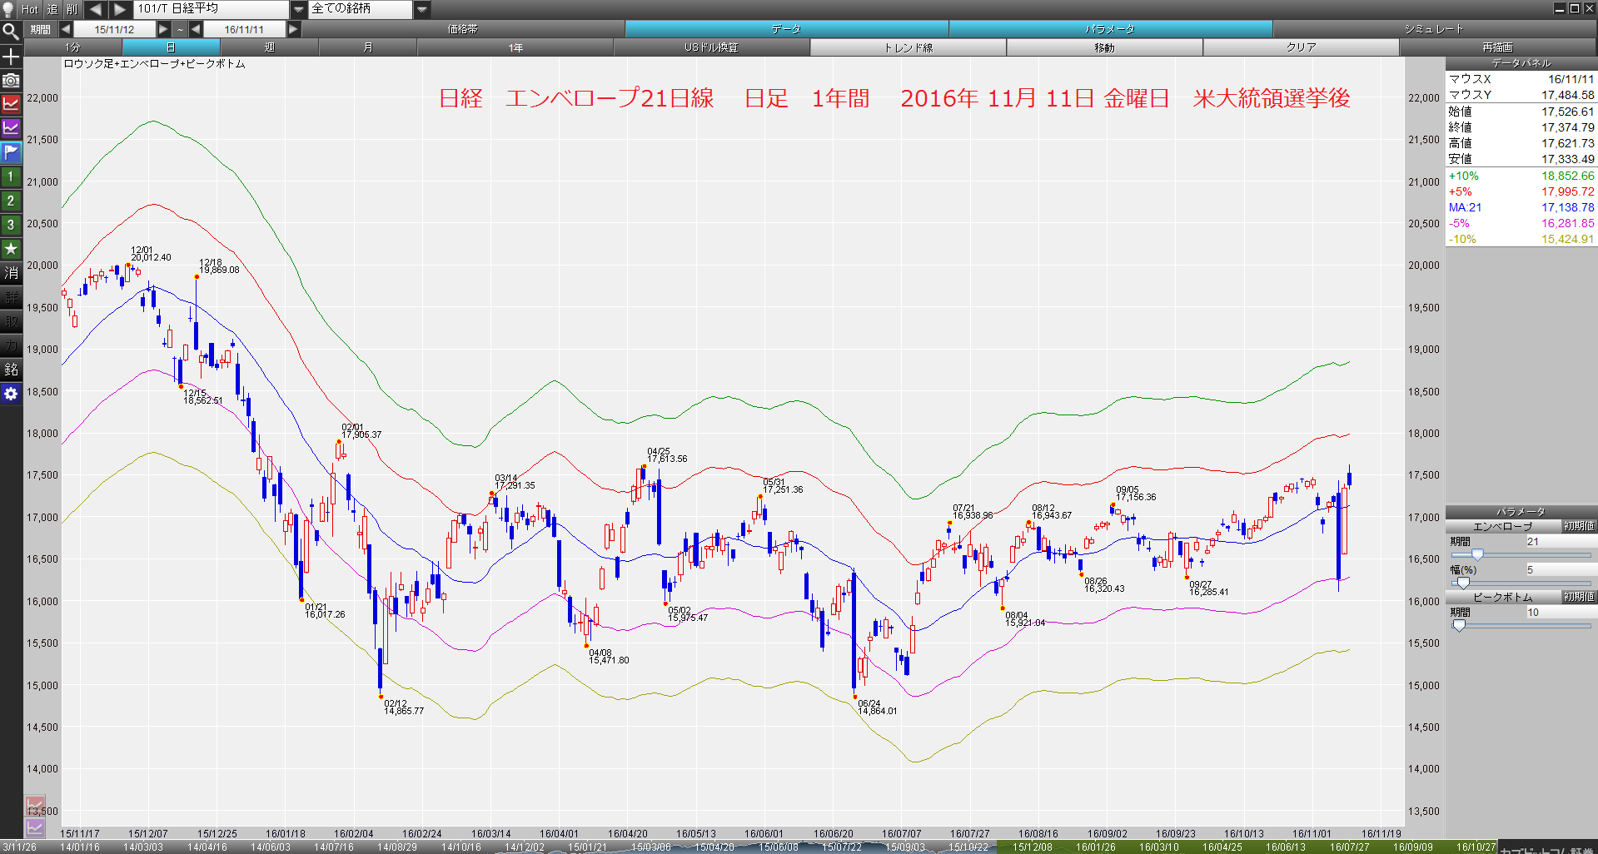Go to the next stock symbol arrow
This screenshot has height=854, width=1598.
click(120, 9)
